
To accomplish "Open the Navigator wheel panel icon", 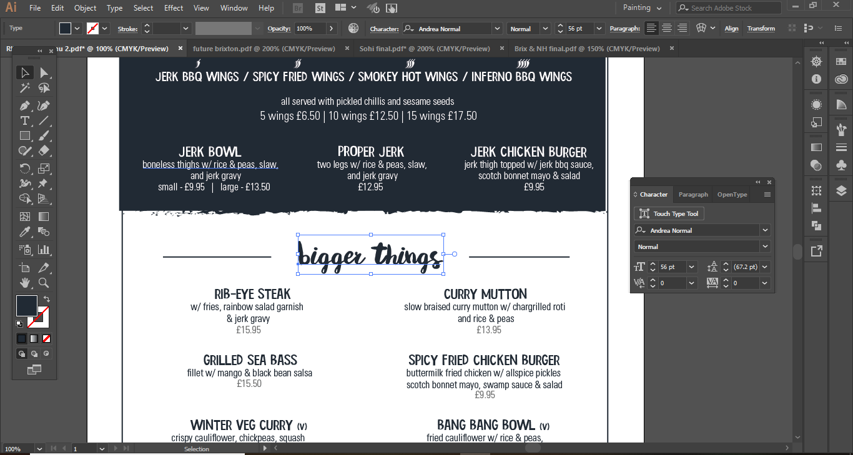I will point(816,61).
